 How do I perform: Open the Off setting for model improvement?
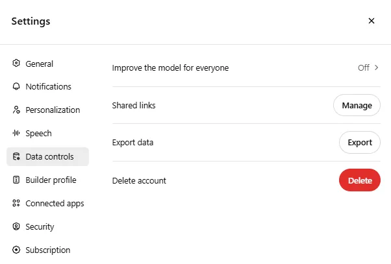364,67
